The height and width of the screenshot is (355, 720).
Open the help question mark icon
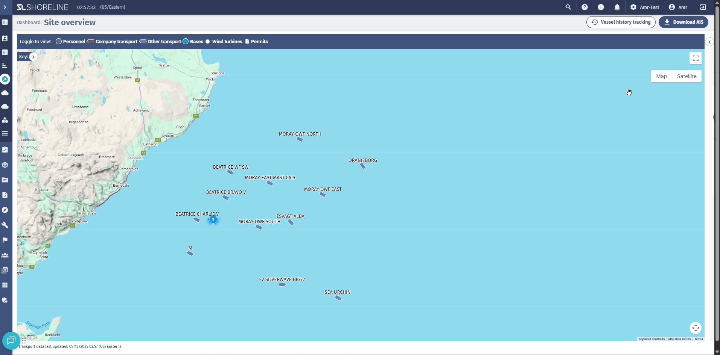pyautogui.click(x=585, y=7)
